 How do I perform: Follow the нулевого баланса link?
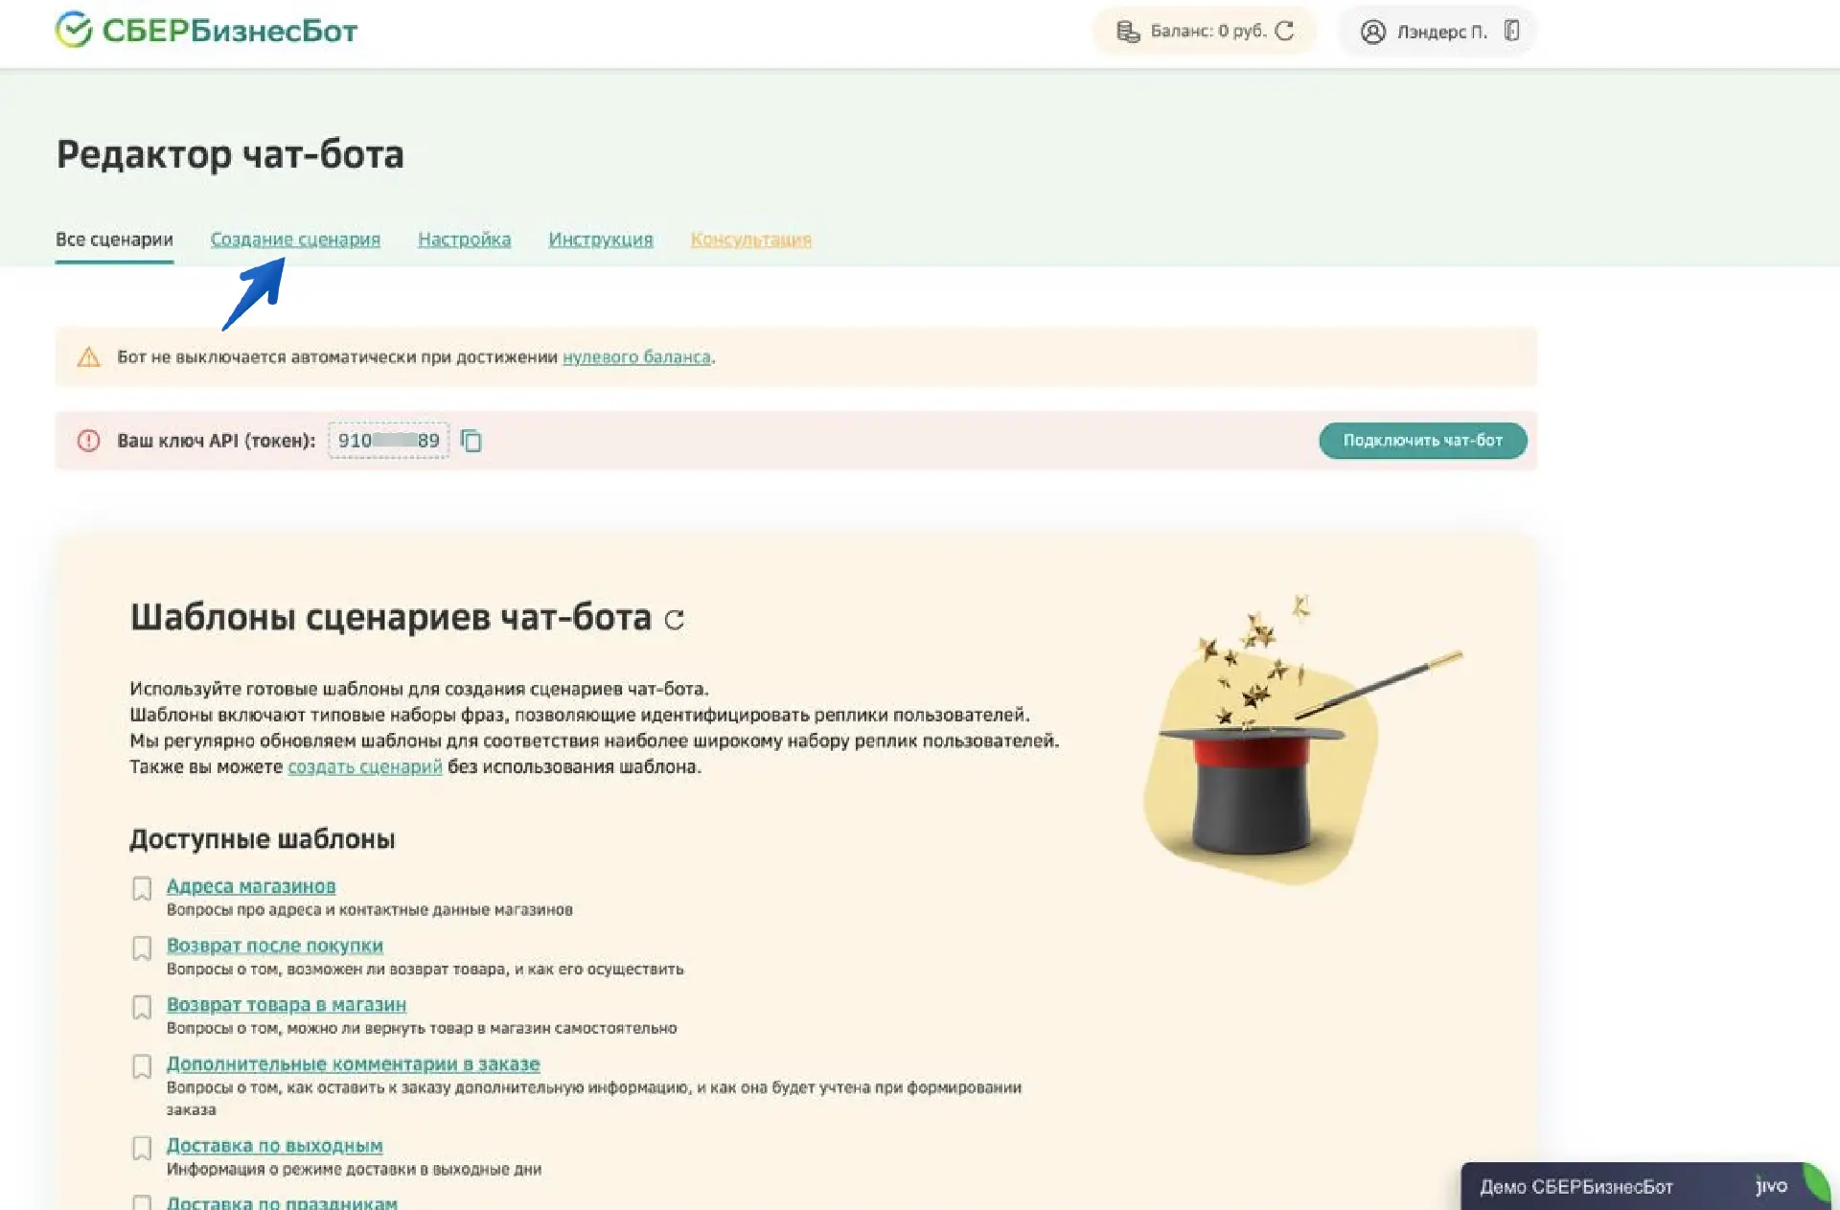coord(636,357)
